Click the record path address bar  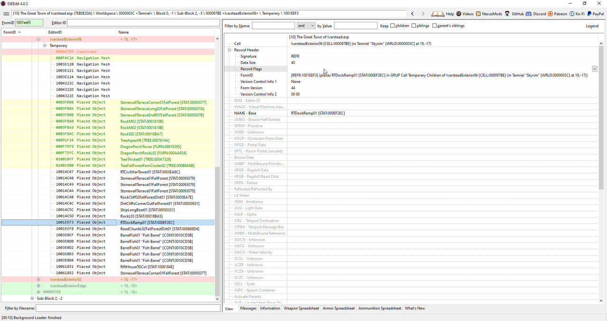click(208, 14)
